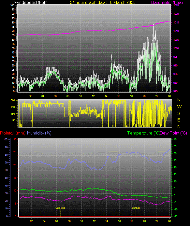Click the 1005 barometer axis value
Image resolution: width=190 pixels, height=226 pixels.
[176, 40]
